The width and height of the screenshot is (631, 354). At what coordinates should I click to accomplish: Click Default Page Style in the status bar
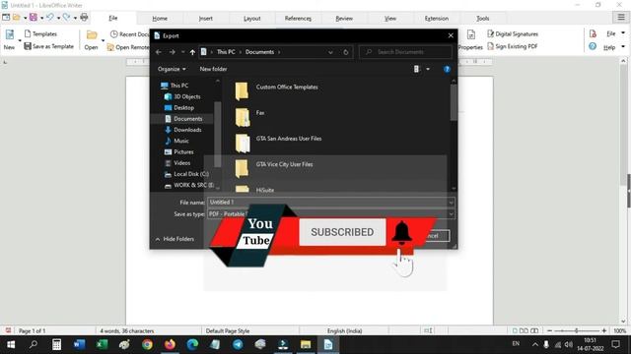click(x=228, y=330)
